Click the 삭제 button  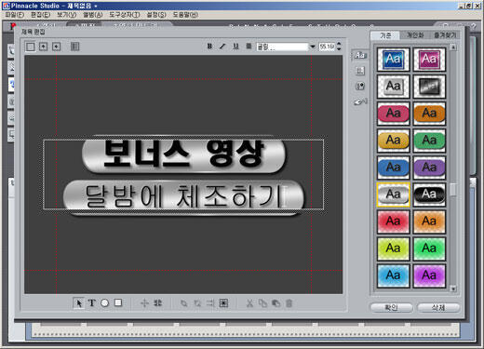438,307
